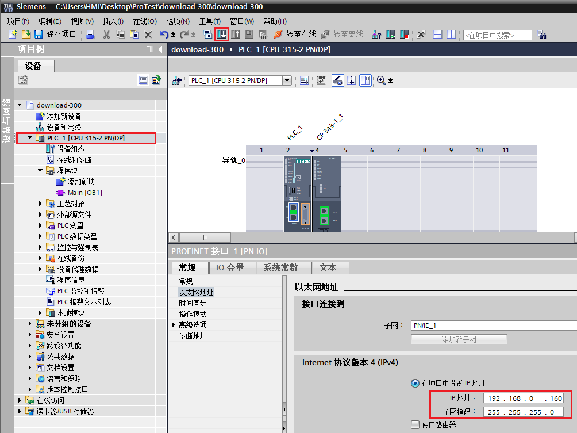Select 添加新设备 in project tree
Viewport: 577px width, 433px height.
[x=64, y=116]
